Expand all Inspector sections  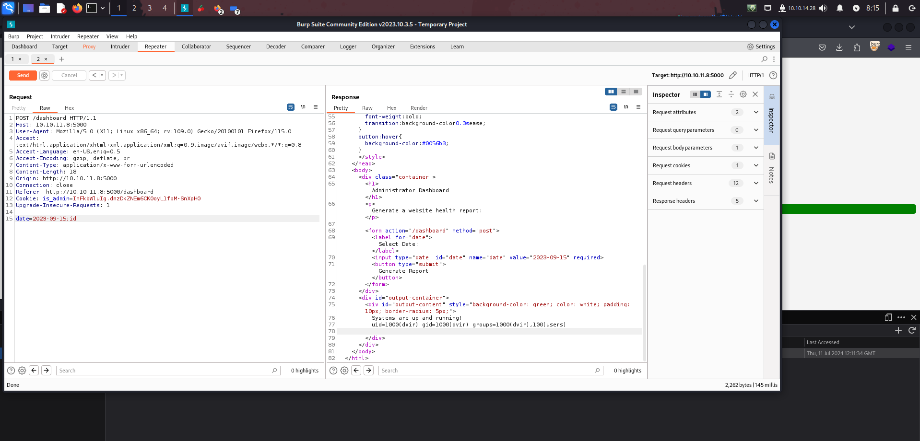pos(719,94)
